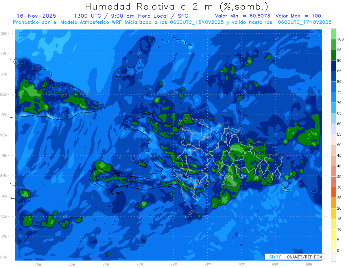Viewport: 347px width, 268px height.
Task: Click the title 'Humedad Relativa a 2 m'
Action: [150, 6]
